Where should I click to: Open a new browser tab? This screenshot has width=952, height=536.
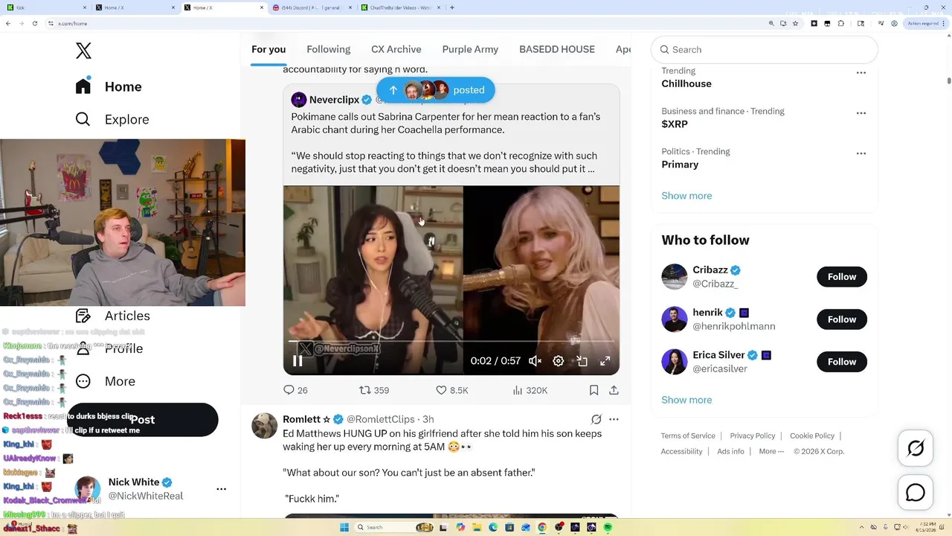pyautogui.click(x=452, y=7)
